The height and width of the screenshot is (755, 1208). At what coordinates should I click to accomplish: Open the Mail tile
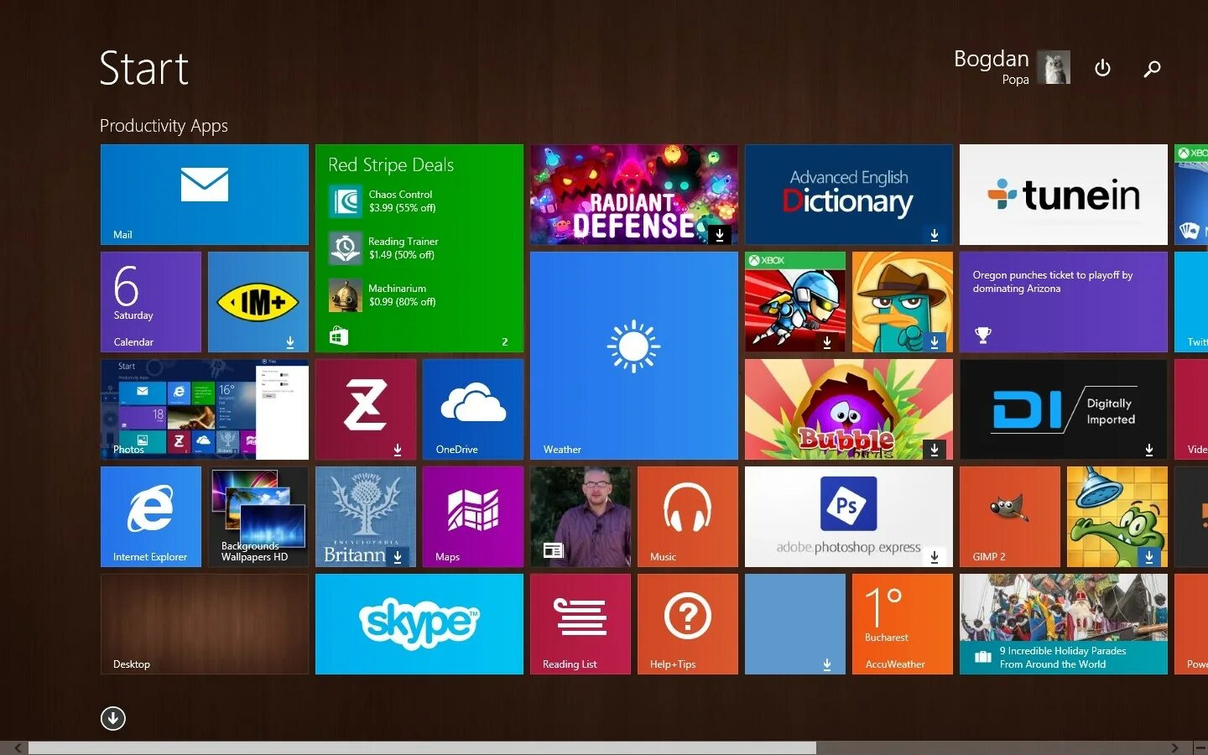(x=205, y=195)
